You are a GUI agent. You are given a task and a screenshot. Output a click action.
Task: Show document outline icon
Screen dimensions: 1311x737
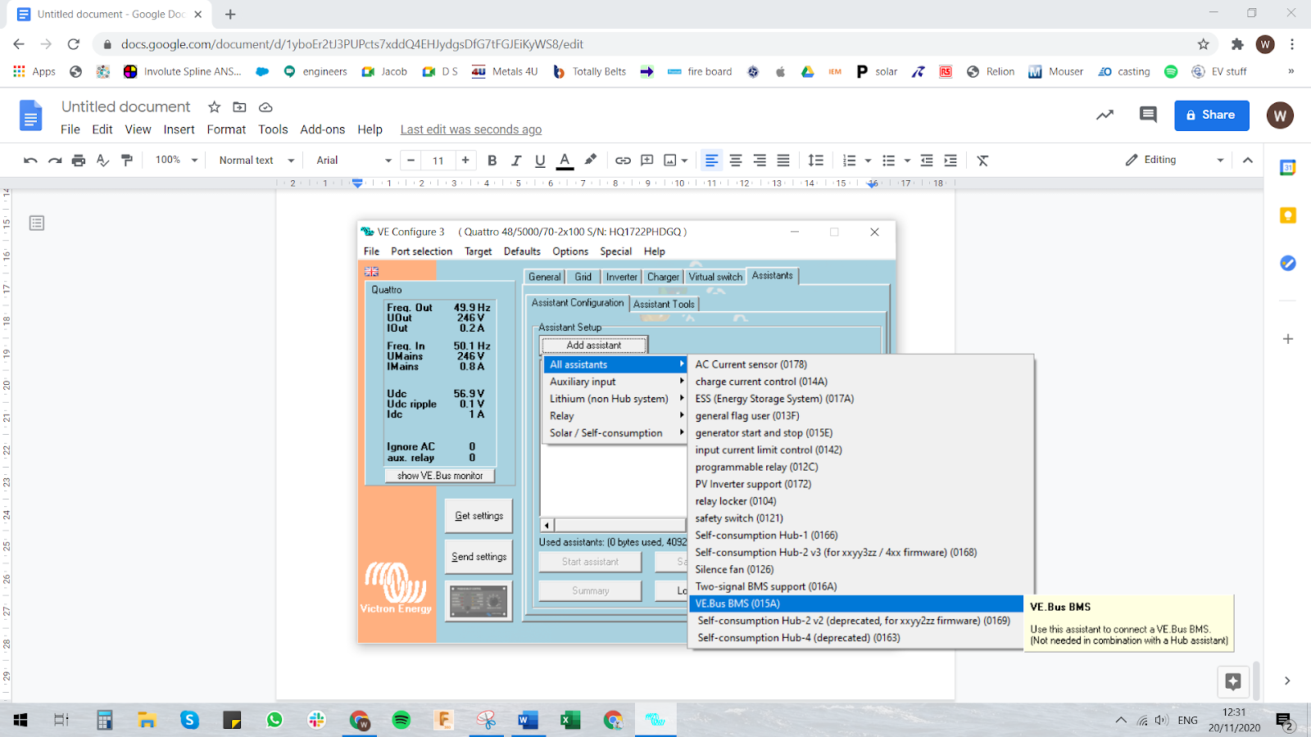pyautogui.click(x=37, y=223)
